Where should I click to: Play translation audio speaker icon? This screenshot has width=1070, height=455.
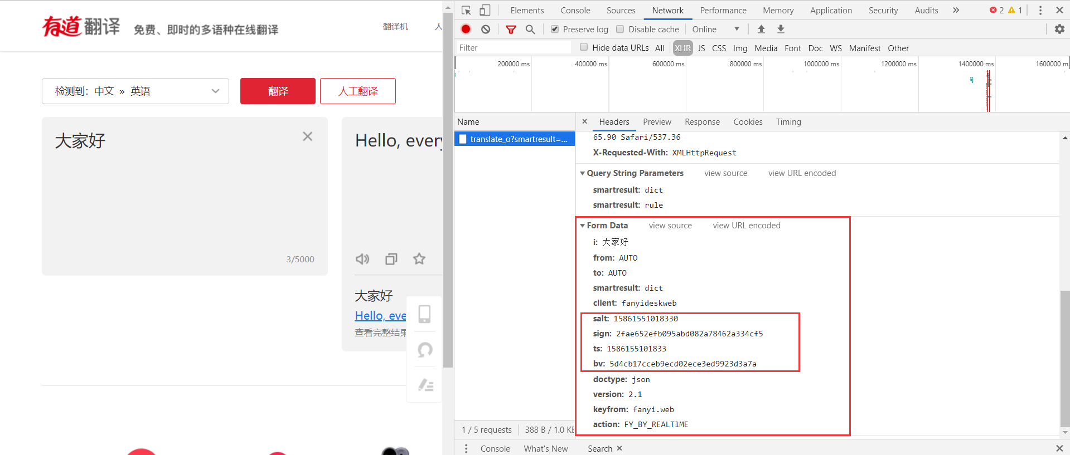362,259
